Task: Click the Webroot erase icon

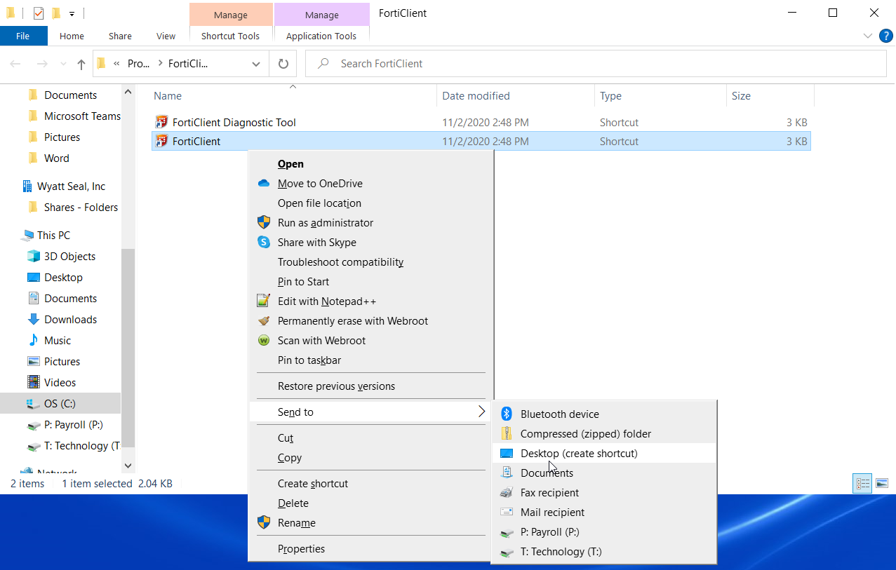Action: pos(264,321)
